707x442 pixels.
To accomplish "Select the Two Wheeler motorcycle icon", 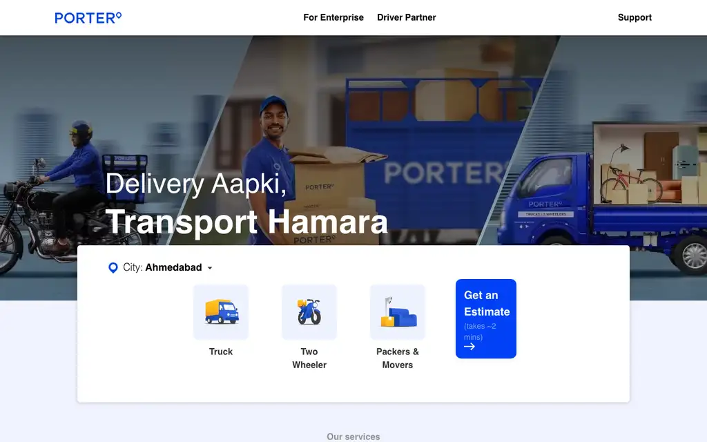I will [x=309, y=312].
